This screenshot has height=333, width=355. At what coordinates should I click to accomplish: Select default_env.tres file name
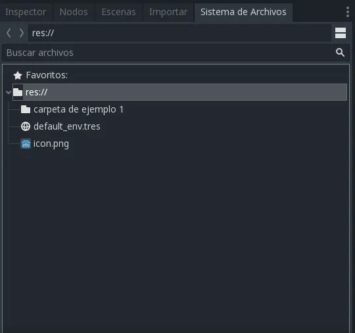(x=67, y=126)
